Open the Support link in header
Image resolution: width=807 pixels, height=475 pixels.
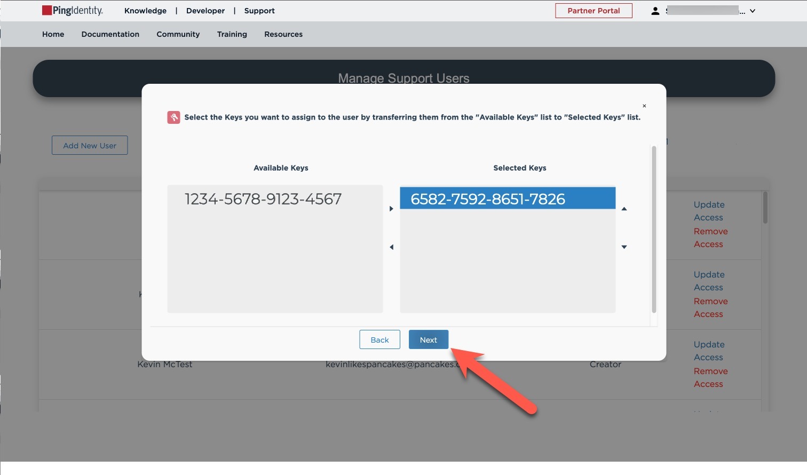click(x=259, y=11)
